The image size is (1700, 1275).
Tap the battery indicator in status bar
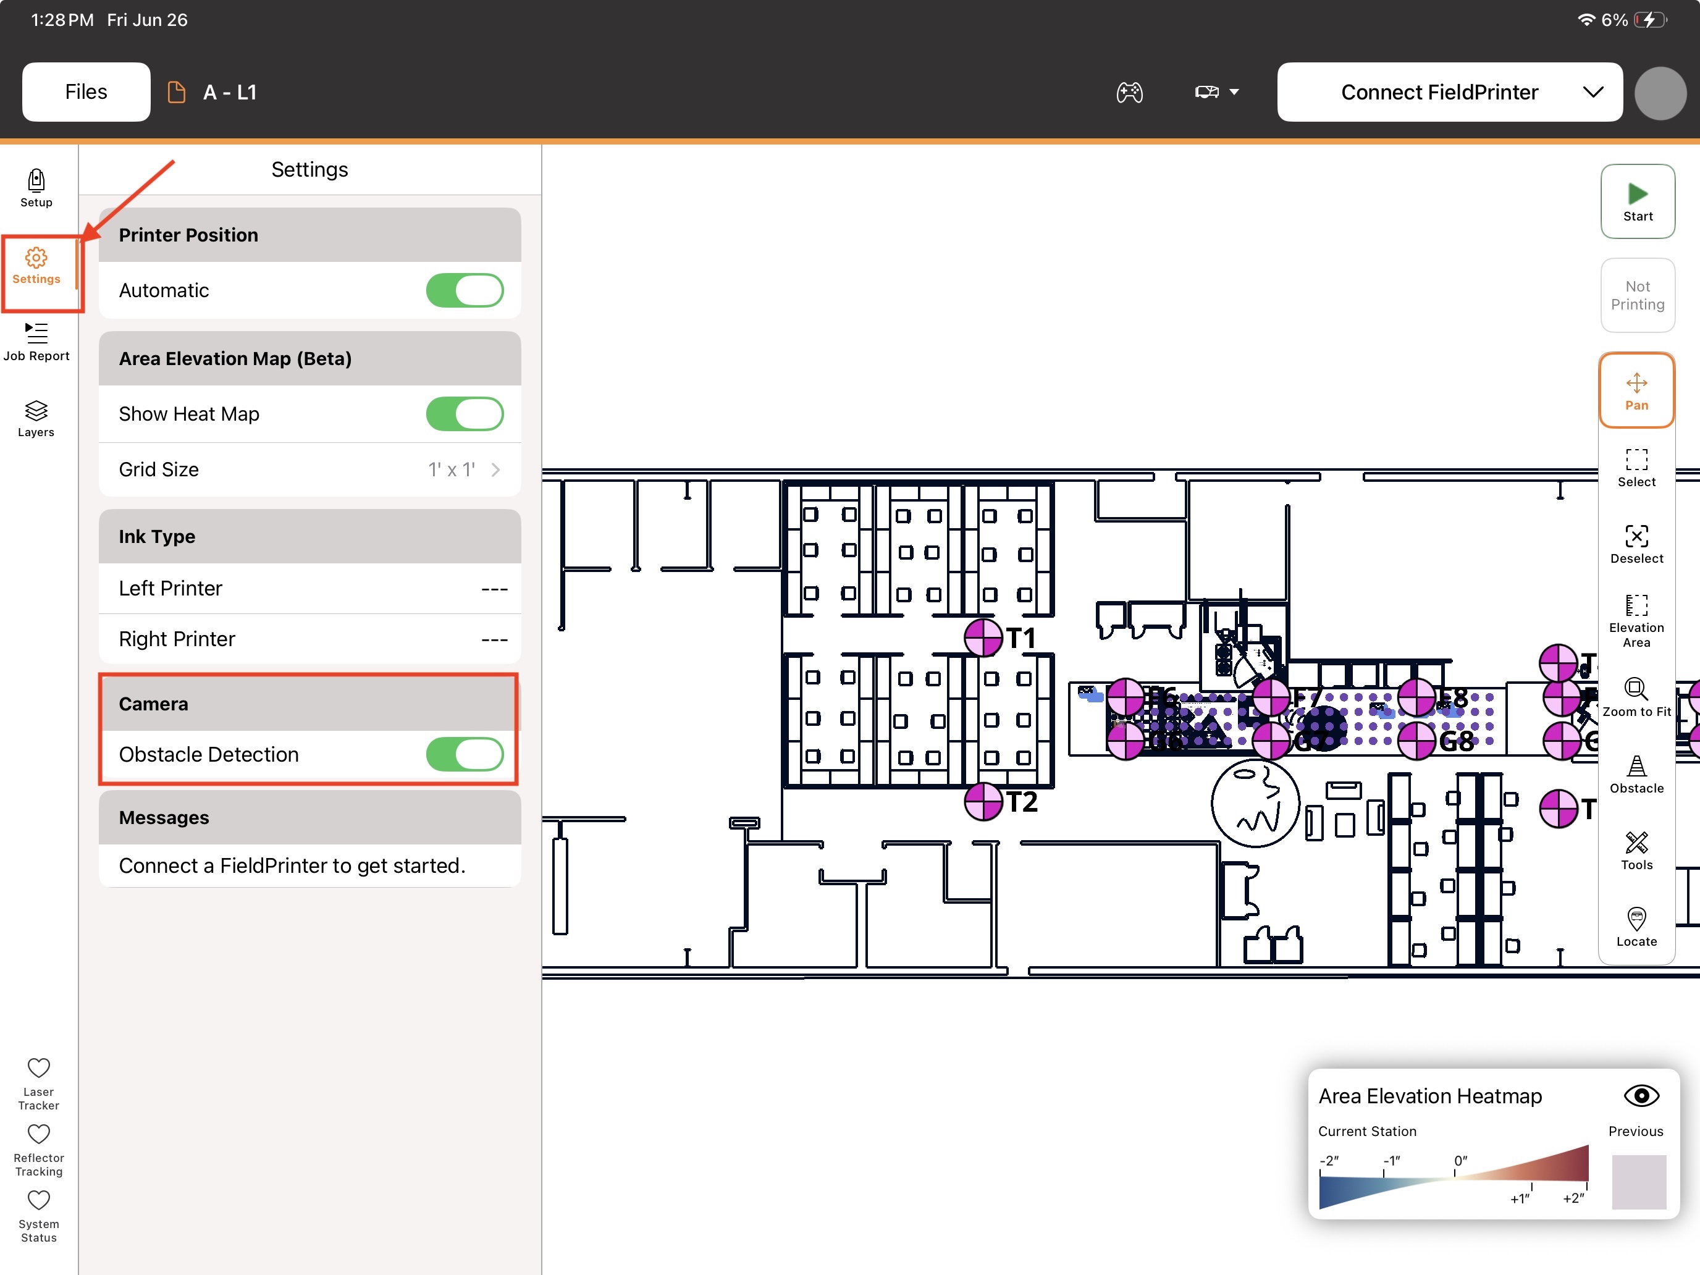(x=1651, y=20)
